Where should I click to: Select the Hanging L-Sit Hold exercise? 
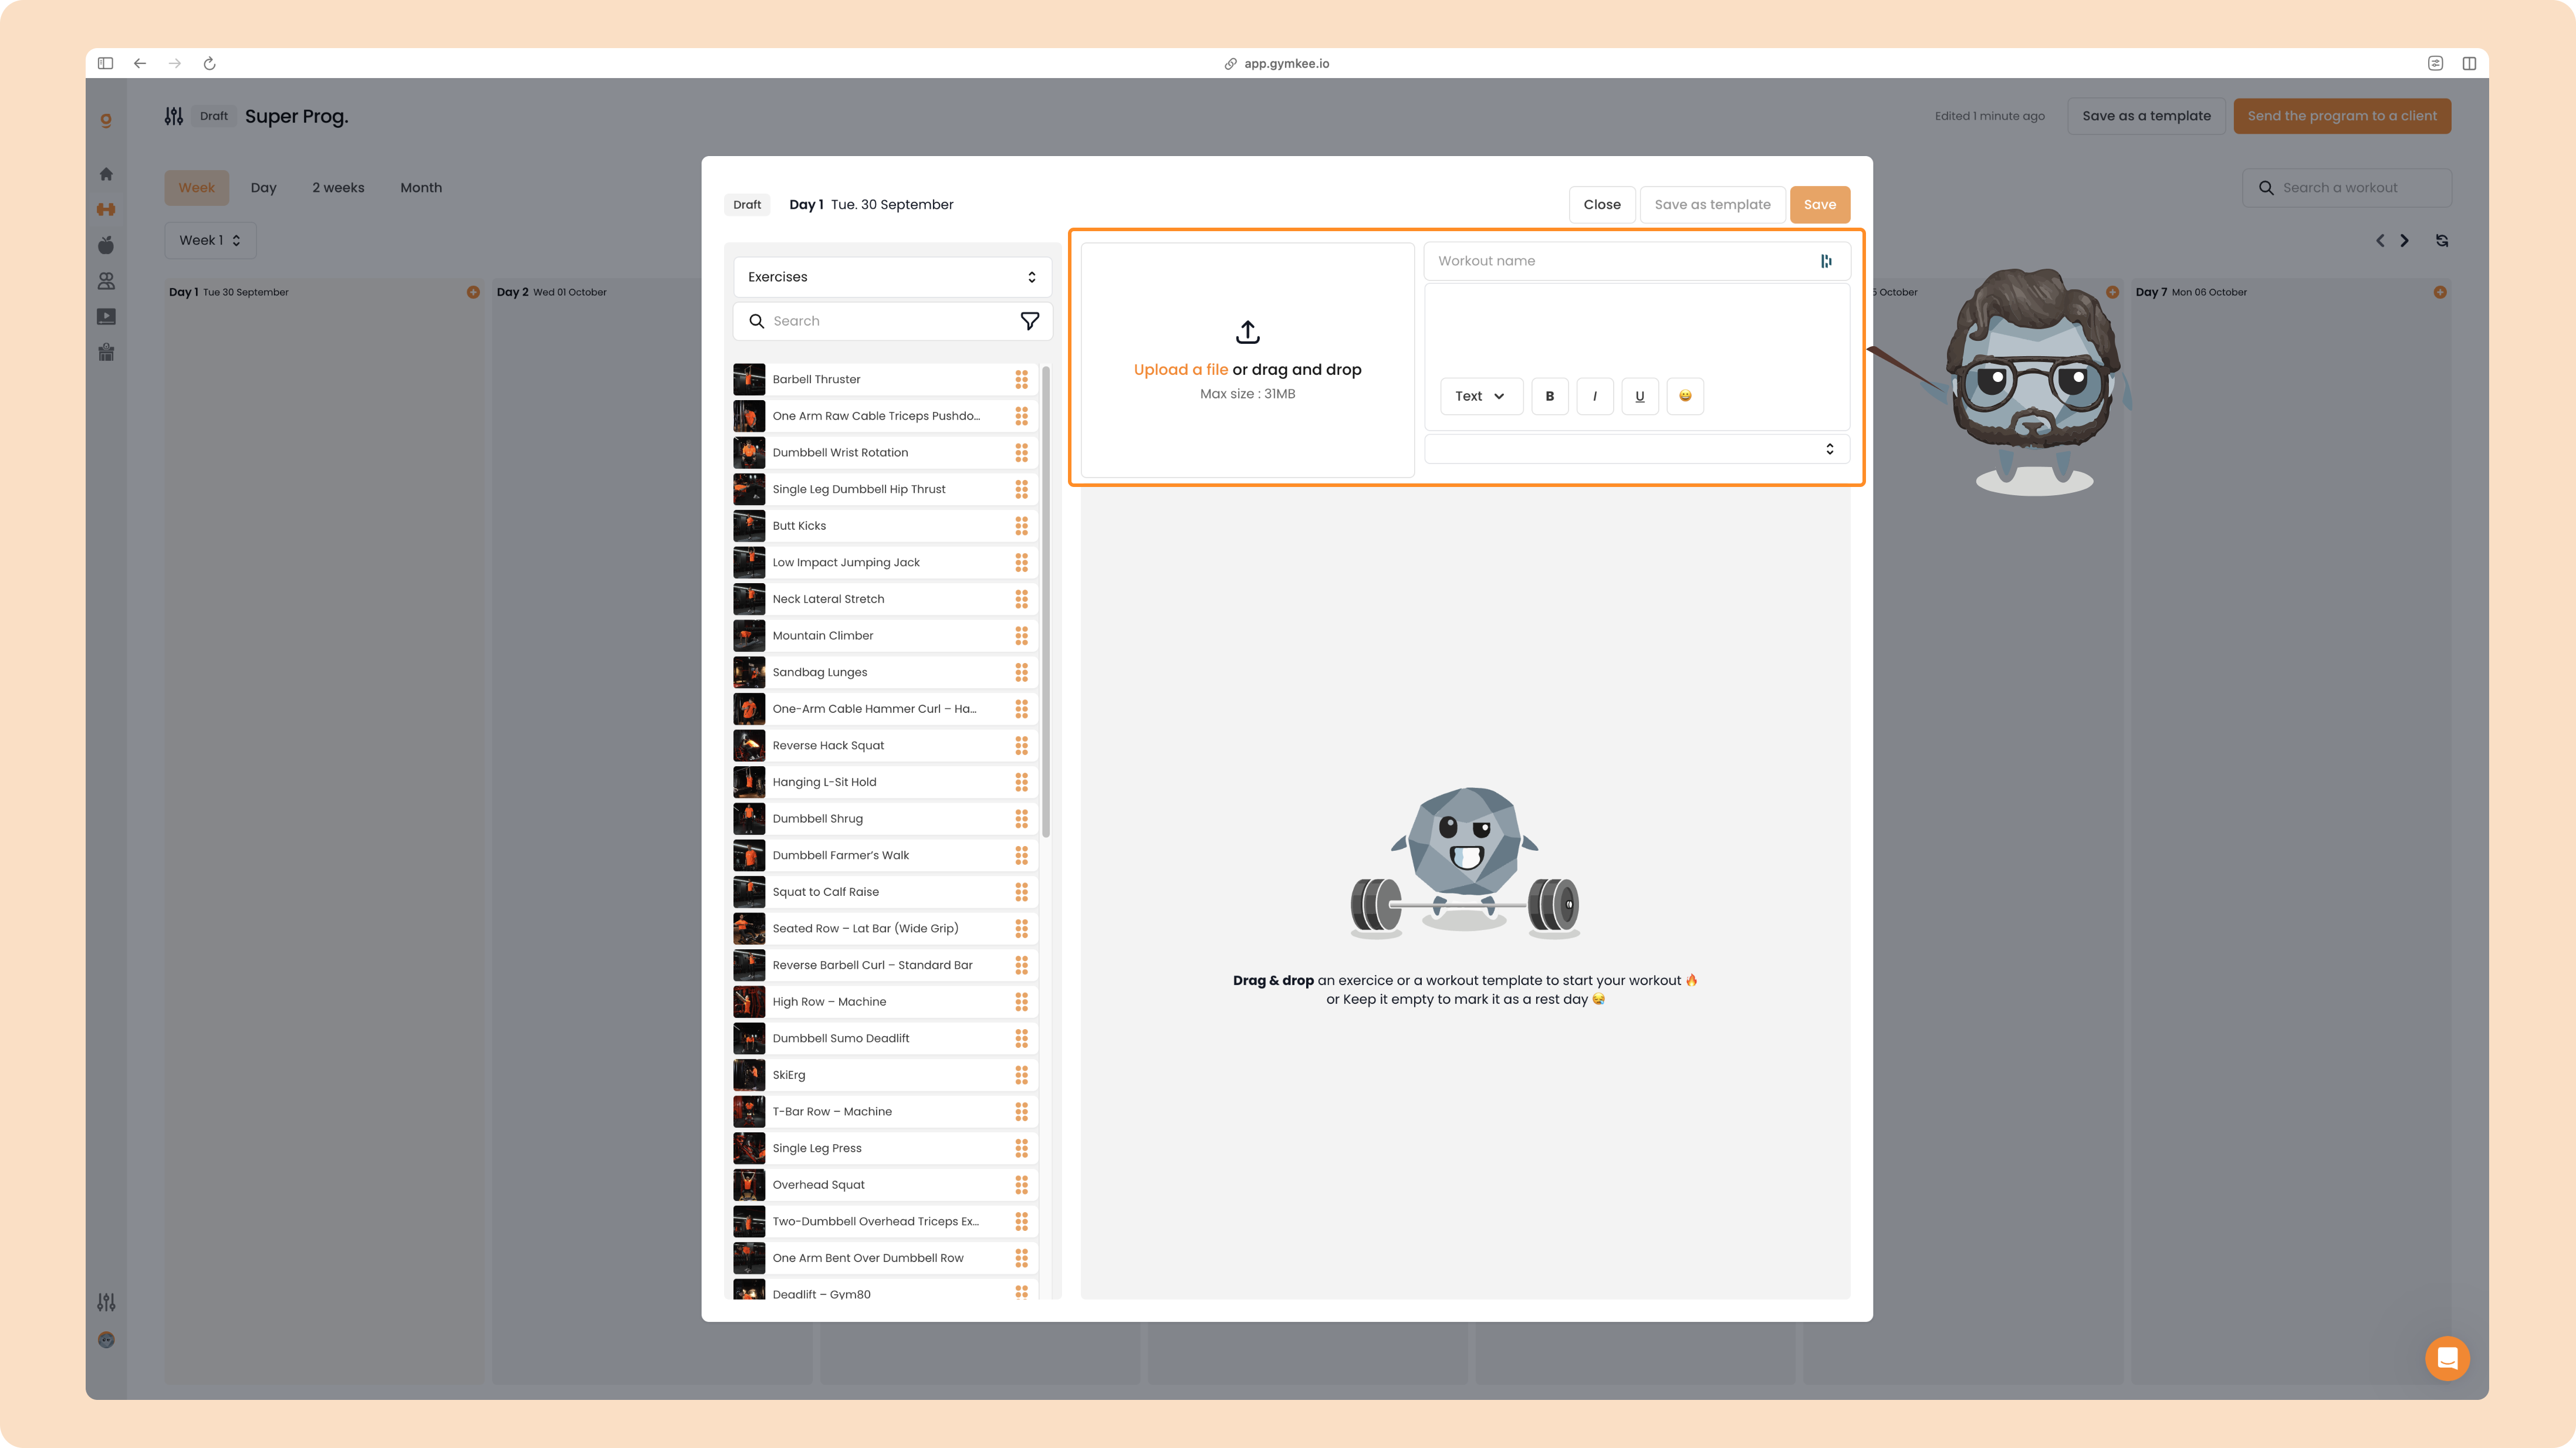click(885, 782)
